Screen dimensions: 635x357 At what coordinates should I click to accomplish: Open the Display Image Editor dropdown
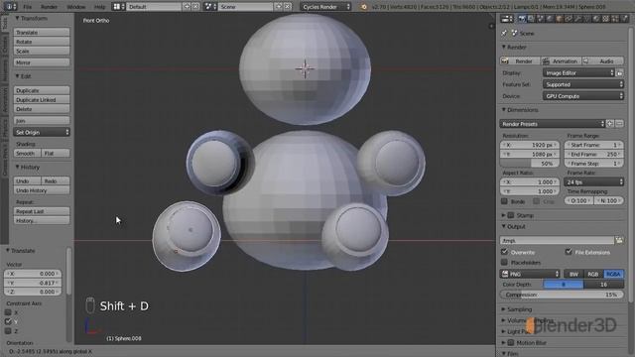tap(578, 72)
